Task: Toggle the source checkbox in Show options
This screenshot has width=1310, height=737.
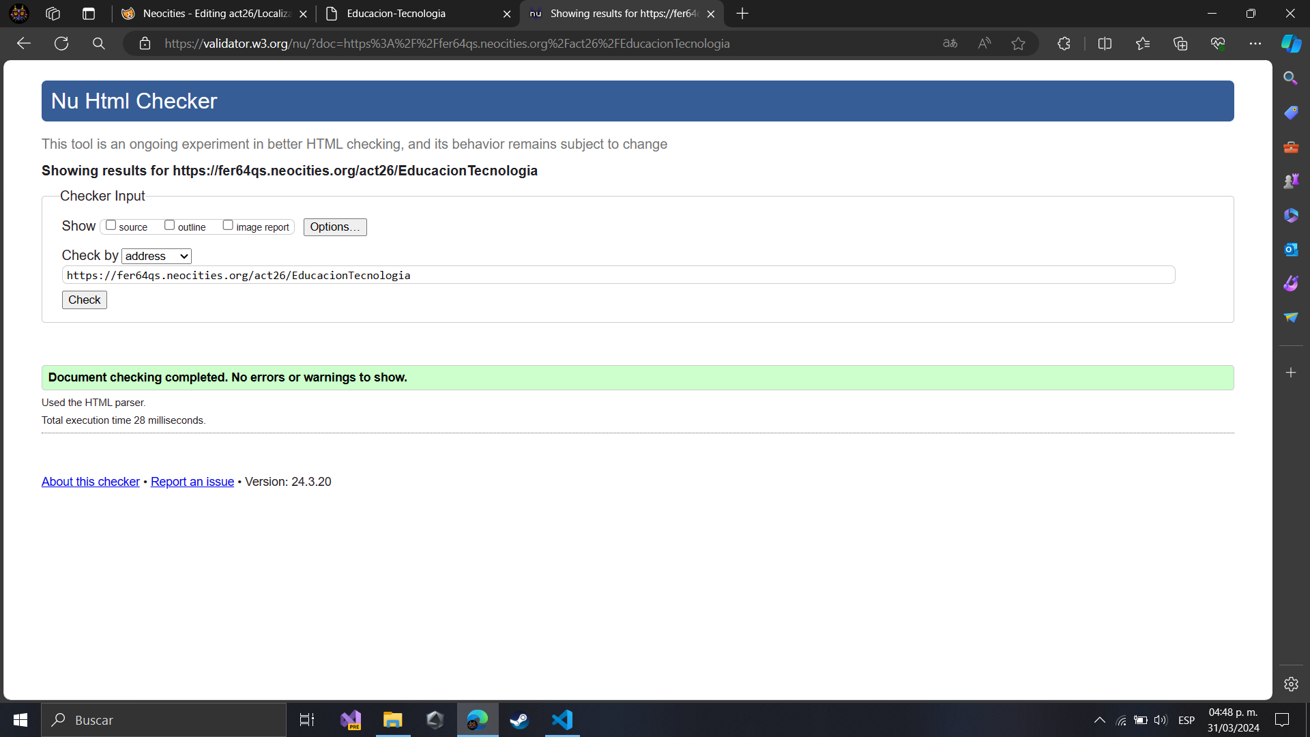Action: [x=109, y=226]
